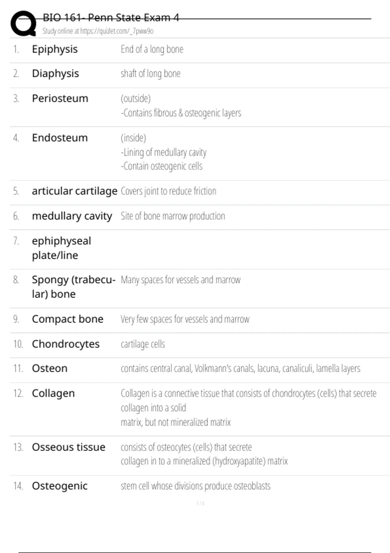Click the Collagen term
This screenshot has height=553, width=390.
[53, 393]
